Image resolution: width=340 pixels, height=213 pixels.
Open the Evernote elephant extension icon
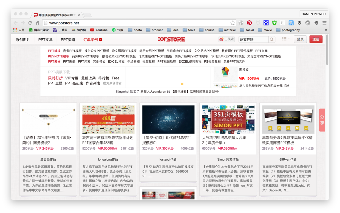pyautogui.click(x=316, y=23)
